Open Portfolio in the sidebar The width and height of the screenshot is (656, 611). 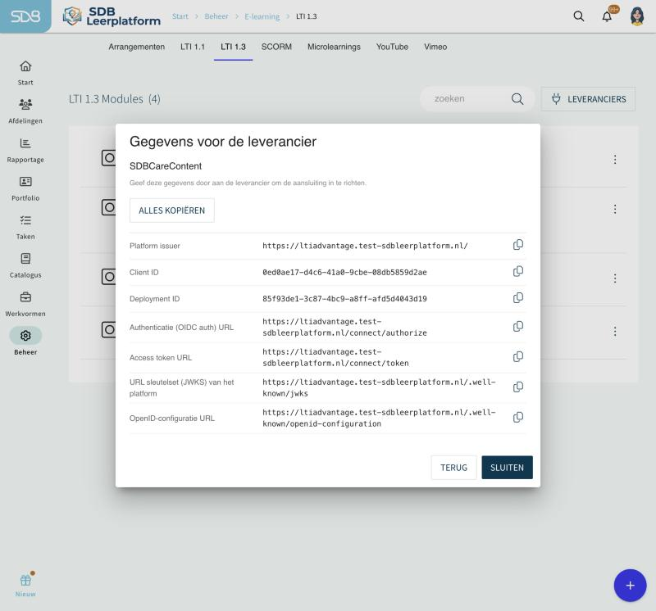[25, 188]
